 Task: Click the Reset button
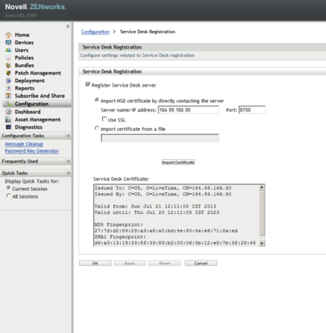[164, 263]
